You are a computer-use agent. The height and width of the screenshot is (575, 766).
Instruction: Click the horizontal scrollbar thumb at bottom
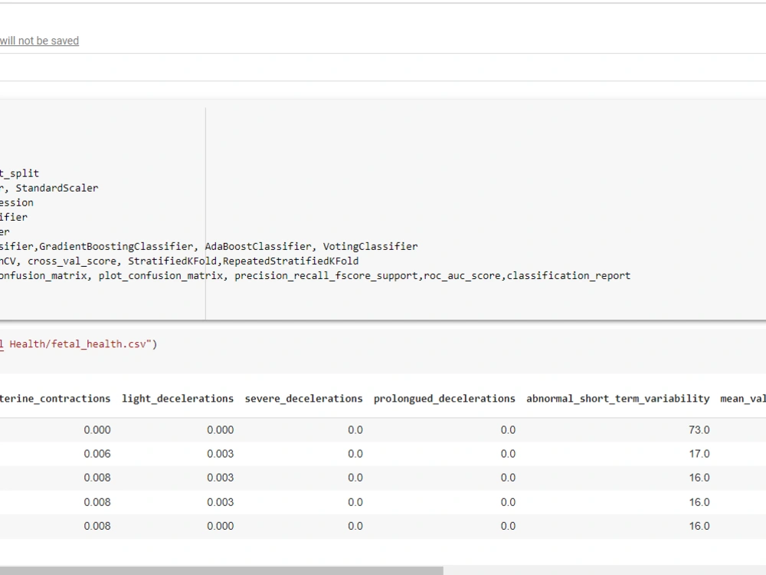[x=221, y=570]
